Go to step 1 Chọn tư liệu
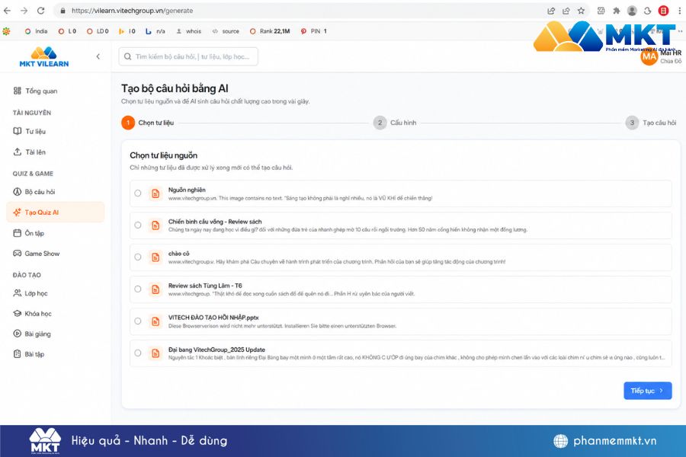 tap(148, 123)
